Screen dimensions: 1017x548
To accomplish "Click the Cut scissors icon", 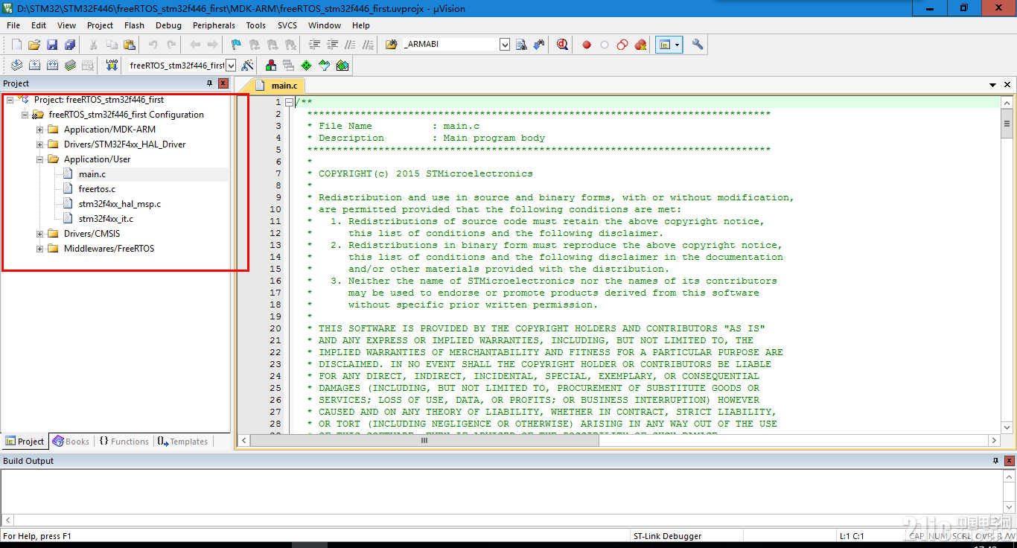I will pyautogui.click(x=93, y=45).
